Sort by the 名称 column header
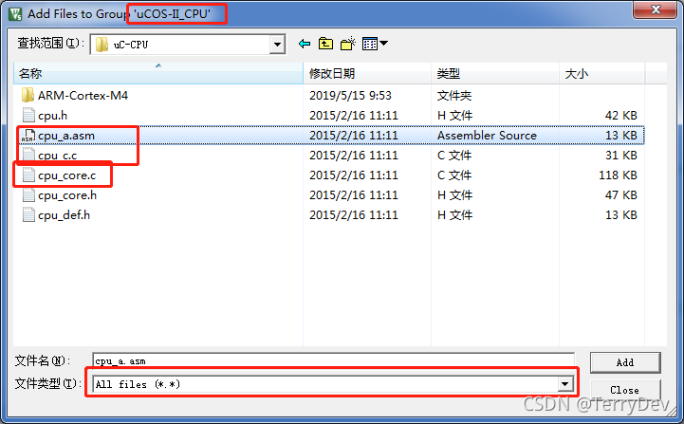The width and height of the screenshot is (684, 424). (158, 73)
